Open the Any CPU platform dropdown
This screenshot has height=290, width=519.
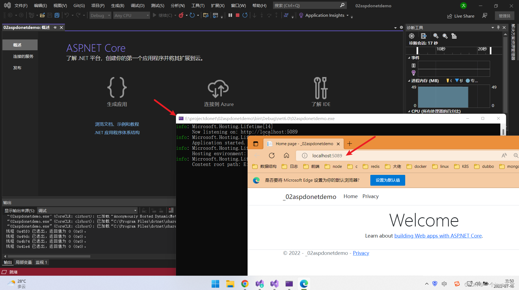(x=131, y=15)
